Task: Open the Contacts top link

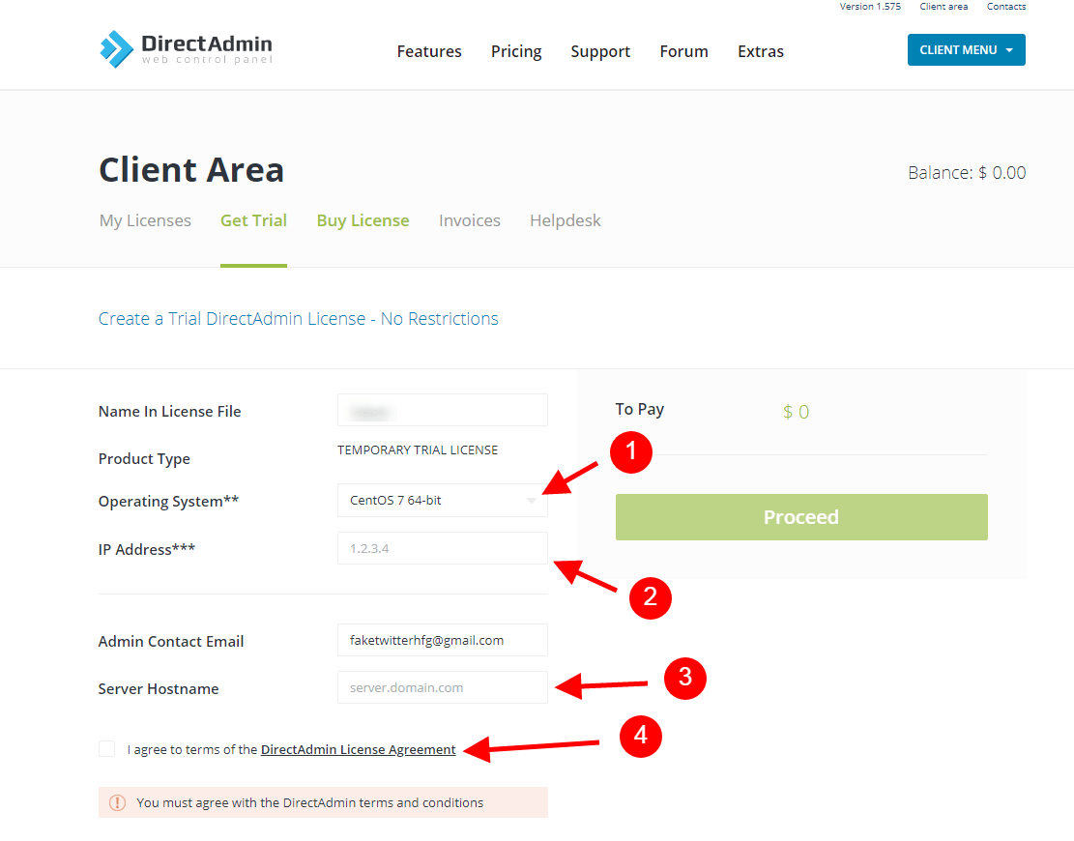Action: point(1006,7)
